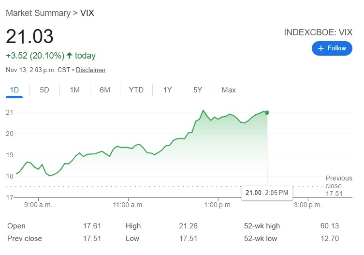This screenshot has height=255, width=364.
Task: Click the Market Summary breadcrumb
Action: 38,13
